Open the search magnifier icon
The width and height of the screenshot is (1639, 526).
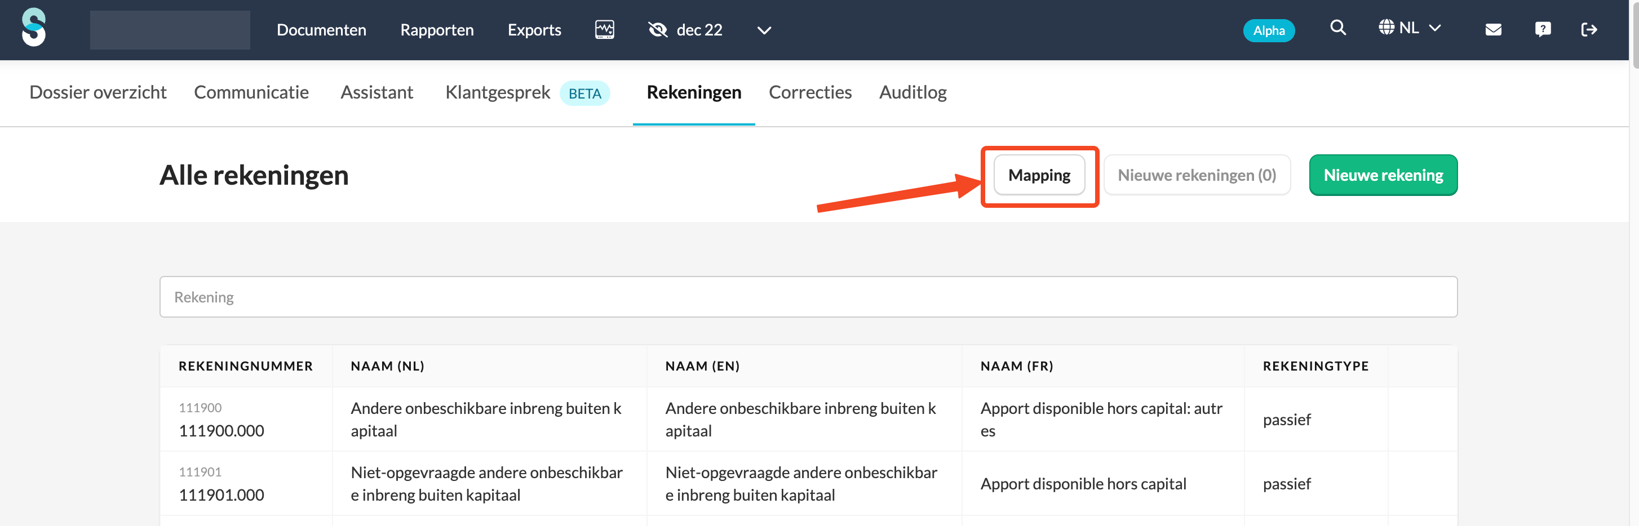pyautogui.click(x=1338, y=28)
